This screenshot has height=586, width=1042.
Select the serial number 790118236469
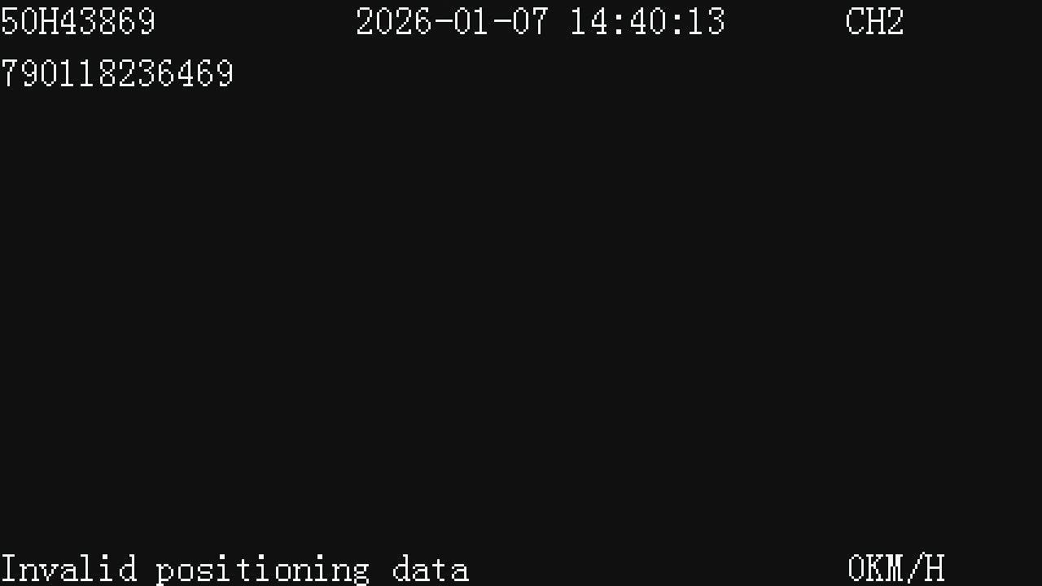117,74
